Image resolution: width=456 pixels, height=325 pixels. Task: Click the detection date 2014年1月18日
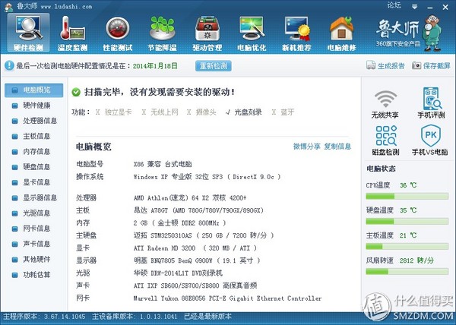point(155,66)
